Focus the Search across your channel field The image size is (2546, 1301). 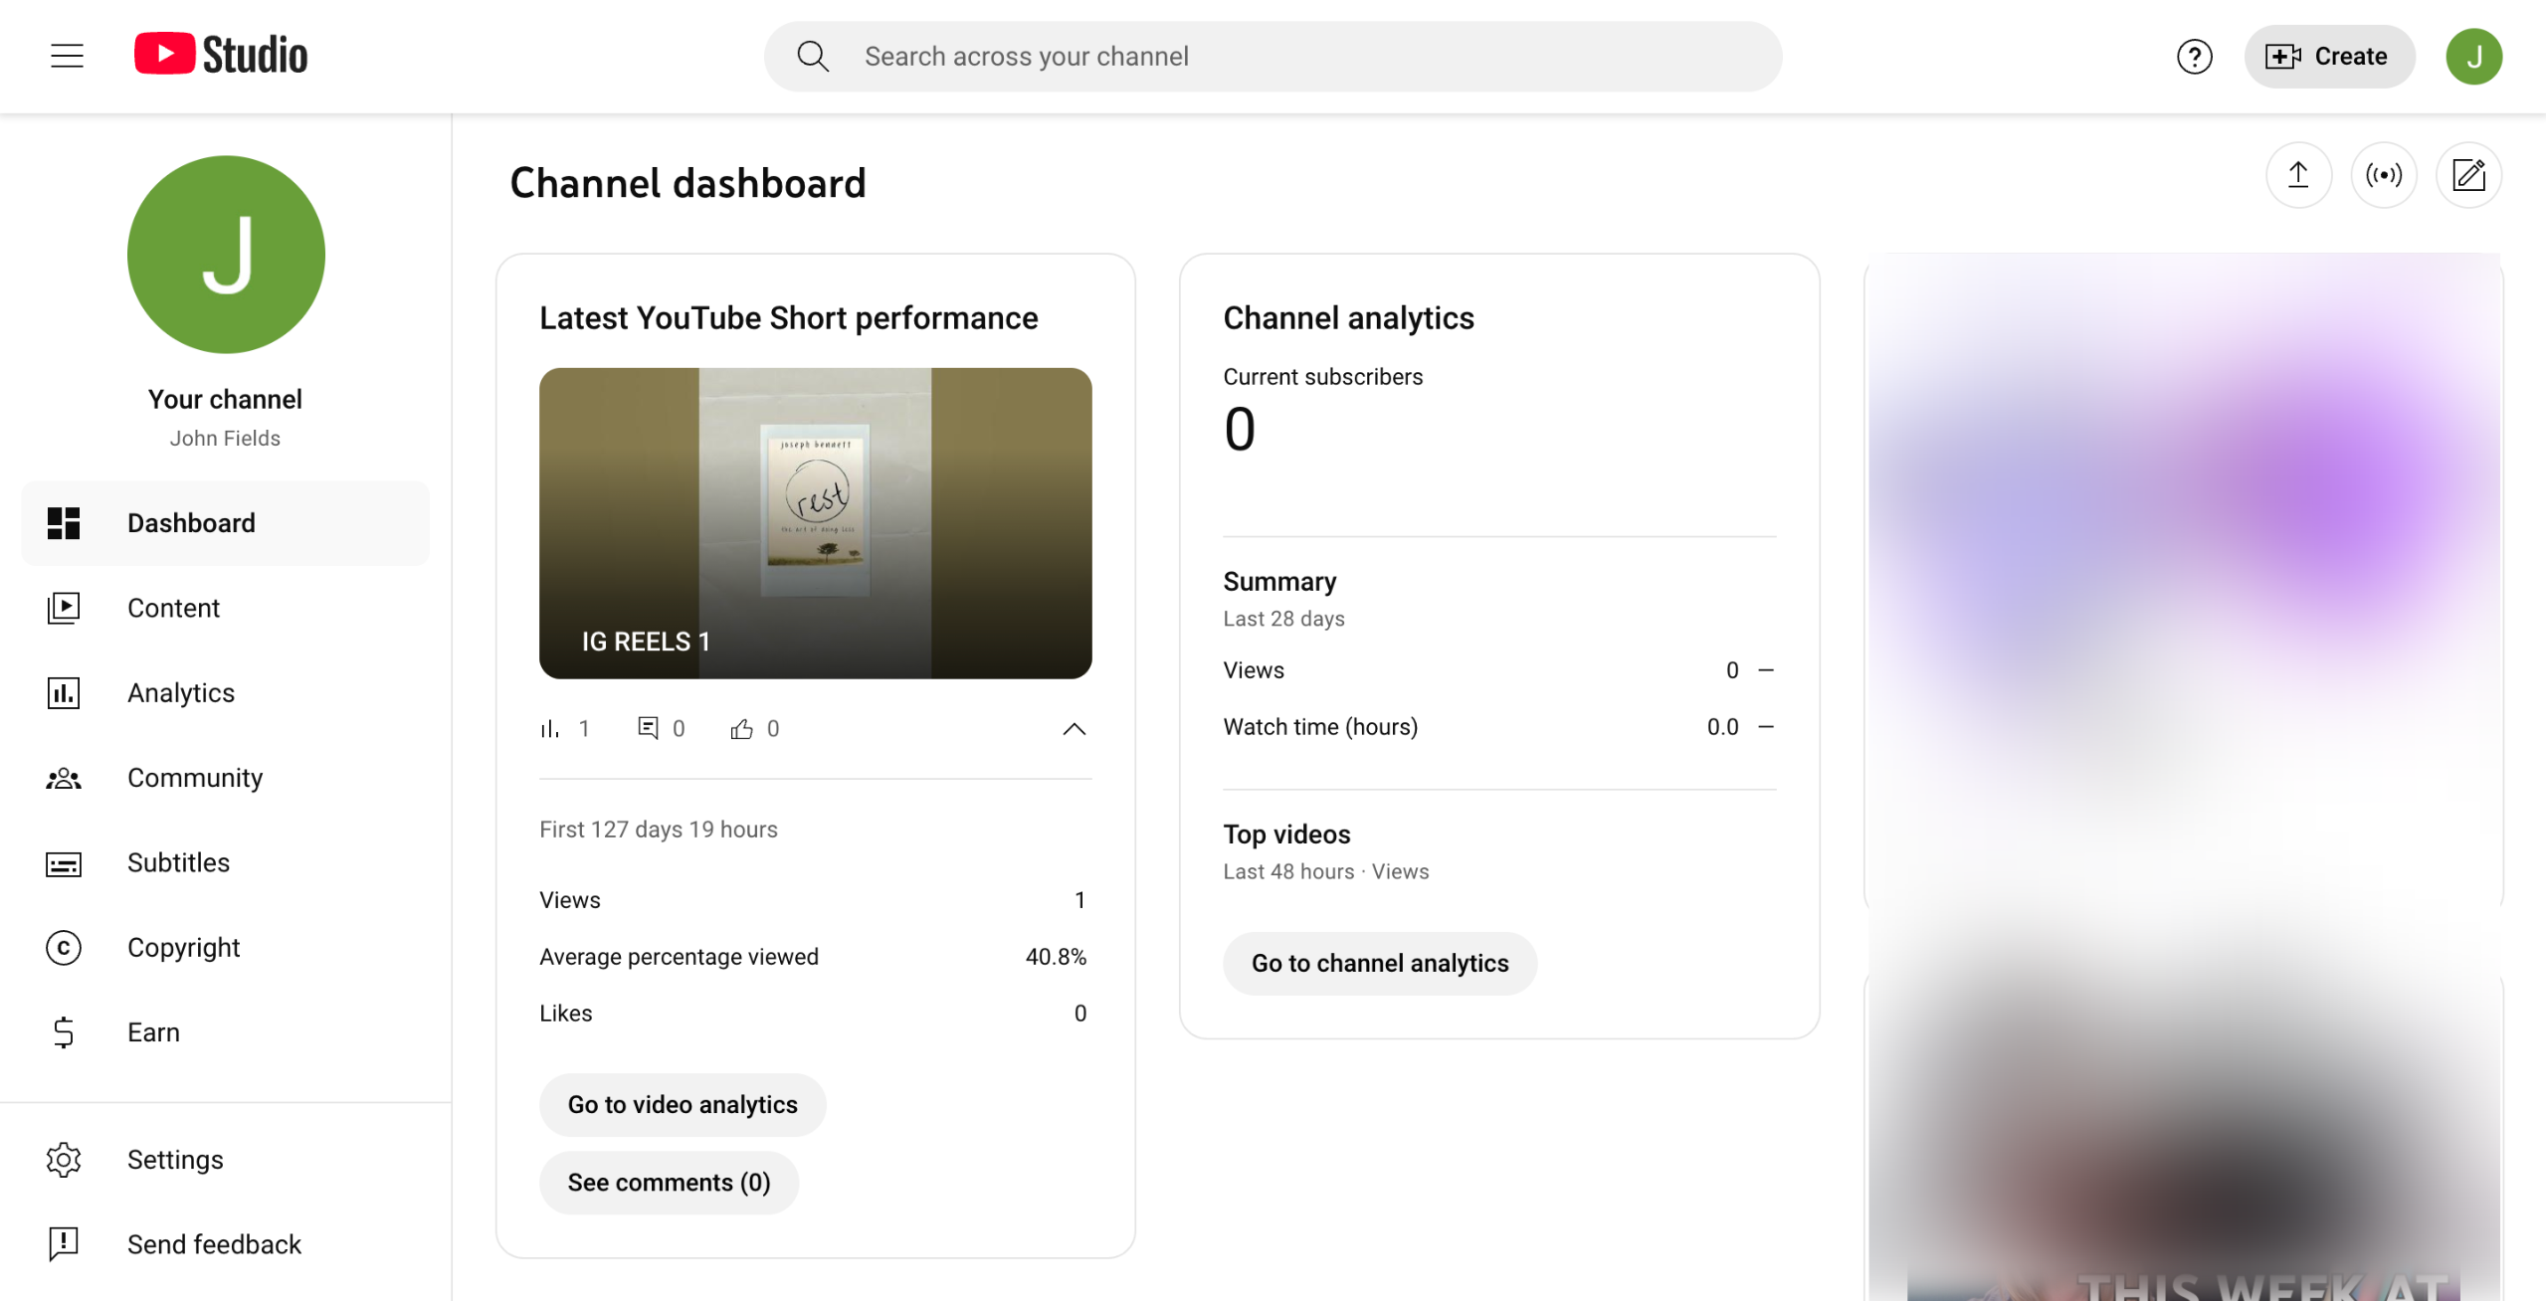click(1293, 57)
